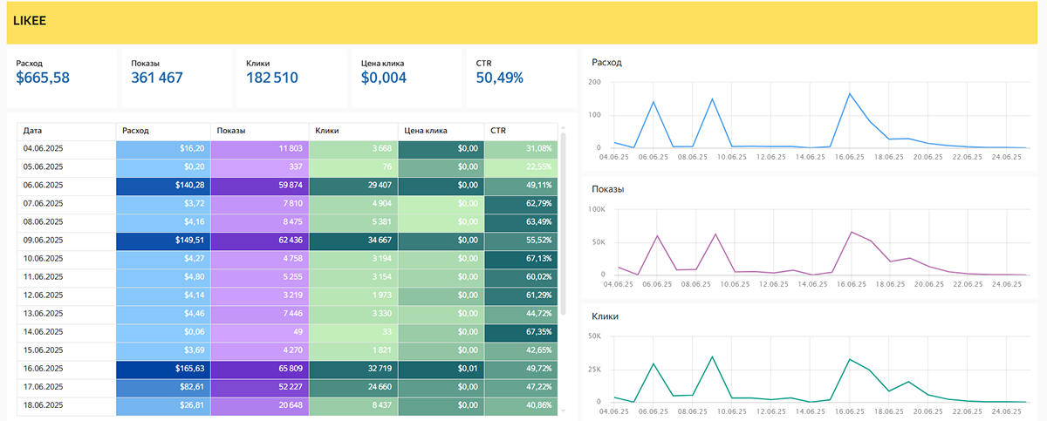The width and height of the screenshot is (1047, 421).
Task: Click the 16.06.25 peak on Расход chart
Action: (x=849, y=93)
